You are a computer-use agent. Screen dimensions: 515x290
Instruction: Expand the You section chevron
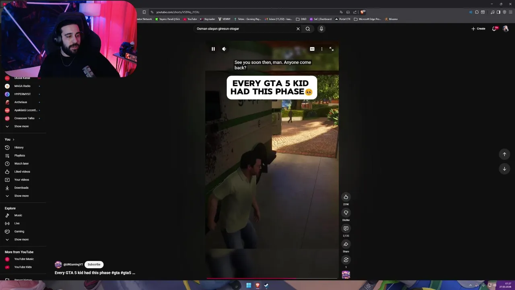click(x=13, y=140)
